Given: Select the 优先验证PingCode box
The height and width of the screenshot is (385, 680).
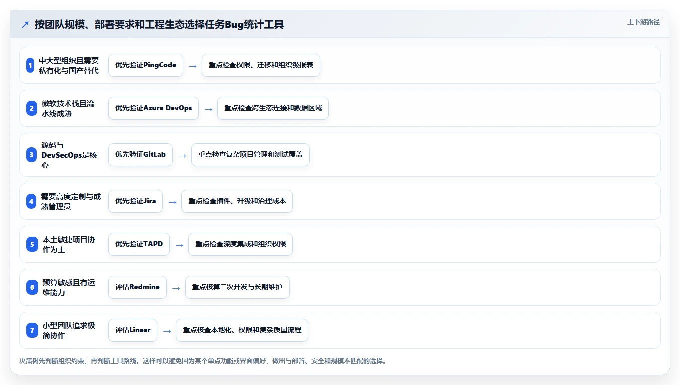Looking at the screenshot, I should click(x=146, y=65).
